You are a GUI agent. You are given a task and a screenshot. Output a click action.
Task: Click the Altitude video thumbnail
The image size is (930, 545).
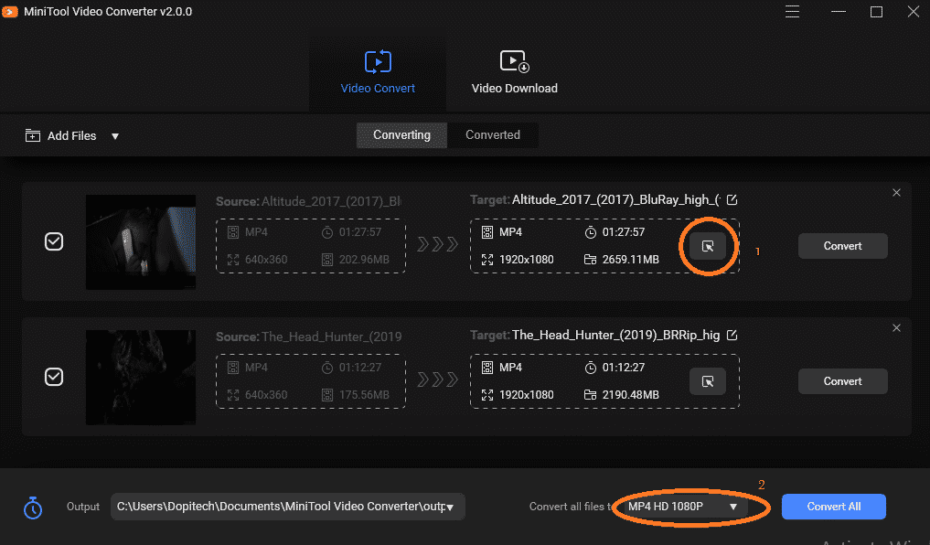click(140, 242)
